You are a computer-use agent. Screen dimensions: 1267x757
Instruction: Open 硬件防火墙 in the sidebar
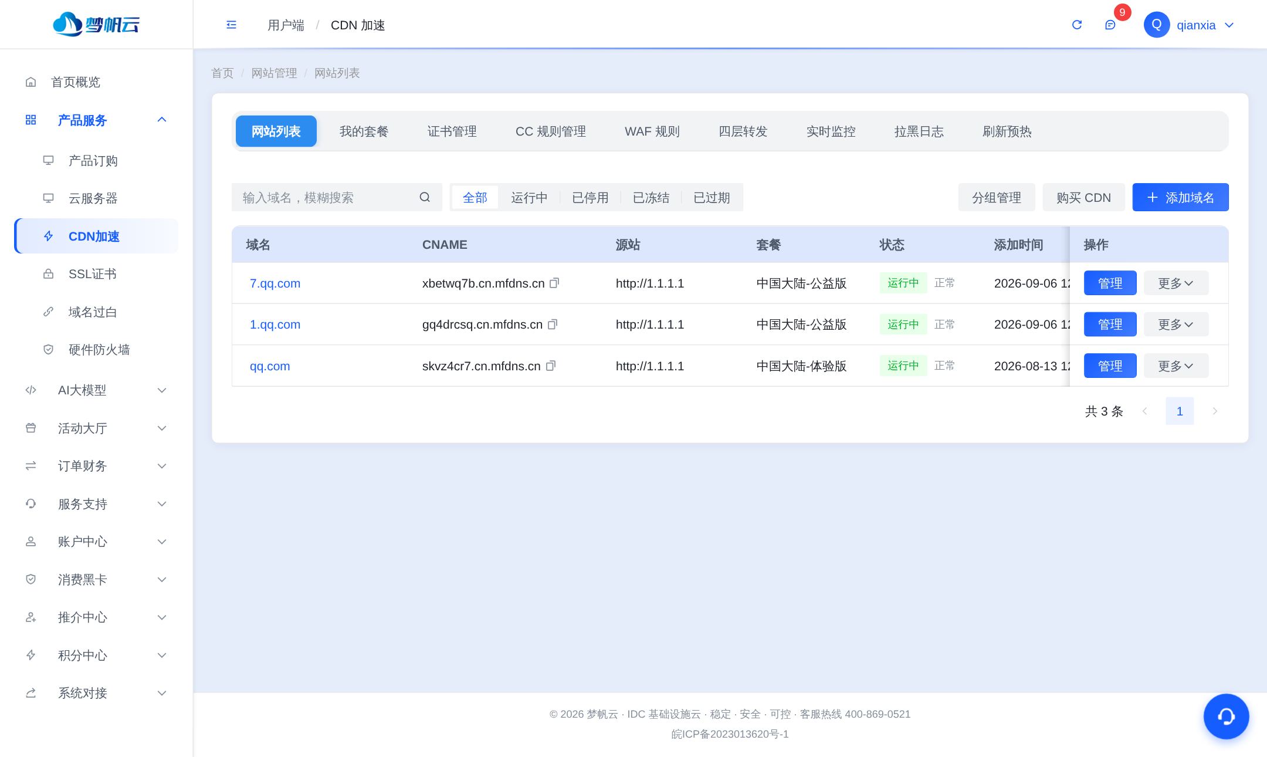96,350
